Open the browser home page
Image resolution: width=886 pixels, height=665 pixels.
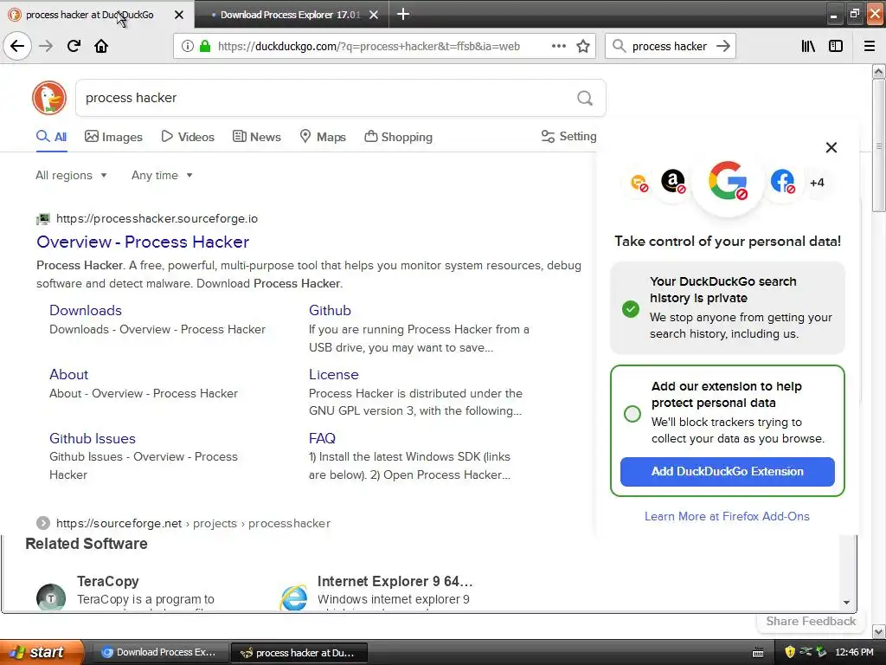tap(101, 46)
